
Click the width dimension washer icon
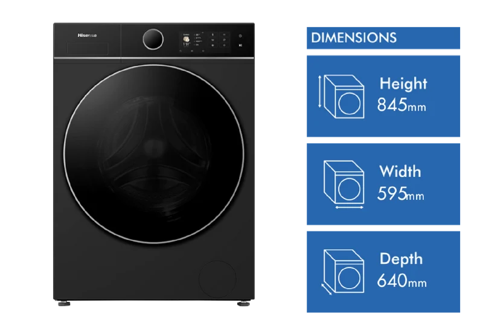[x=344, y=185]
